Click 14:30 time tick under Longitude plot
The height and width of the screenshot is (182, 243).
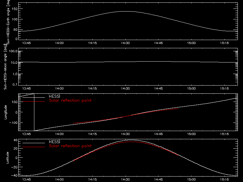(125, 134)
